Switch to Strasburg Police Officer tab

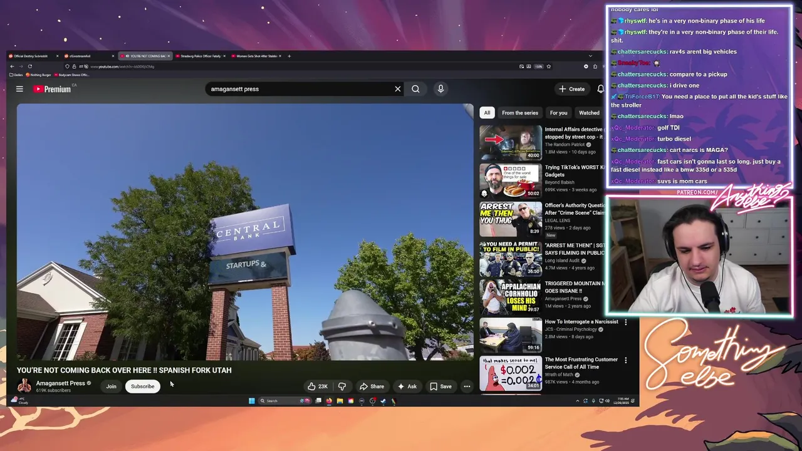pos(200,56)
